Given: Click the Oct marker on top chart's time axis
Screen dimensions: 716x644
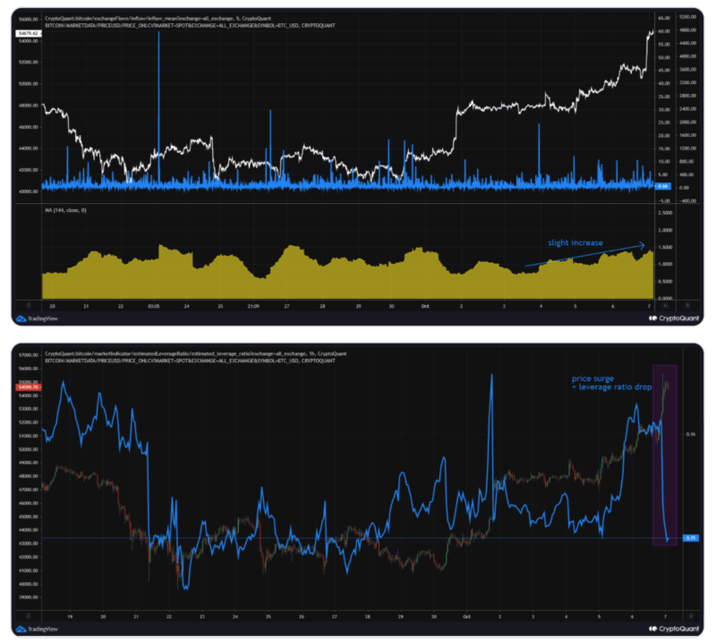Looking at the screenshot, I should coord(426,304).
